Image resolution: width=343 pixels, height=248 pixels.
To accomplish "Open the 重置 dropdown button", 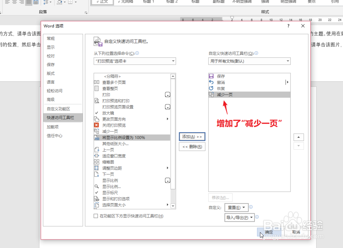I will (x=236, y=207).
